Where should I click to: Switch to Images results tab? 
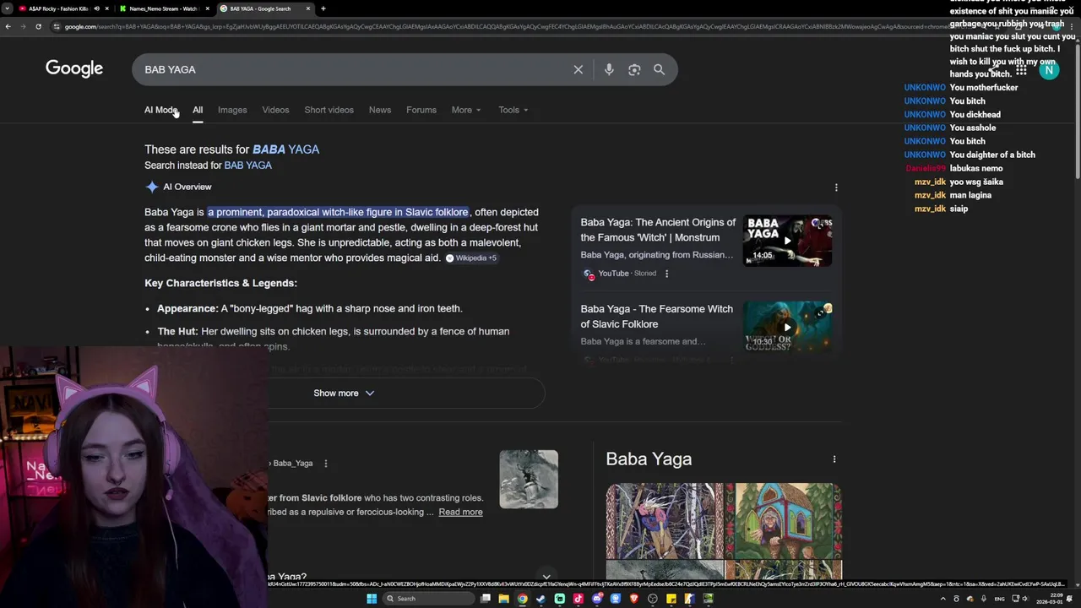[232, 110]
